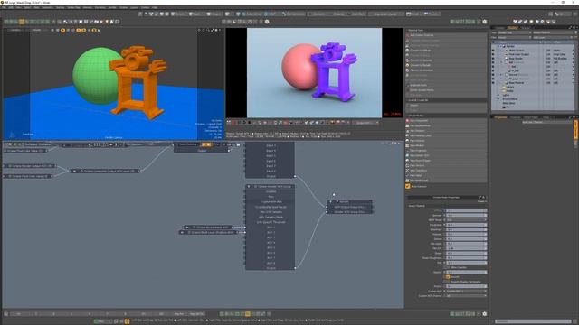Click Render AOV Group node header

(x=270, y=187)
